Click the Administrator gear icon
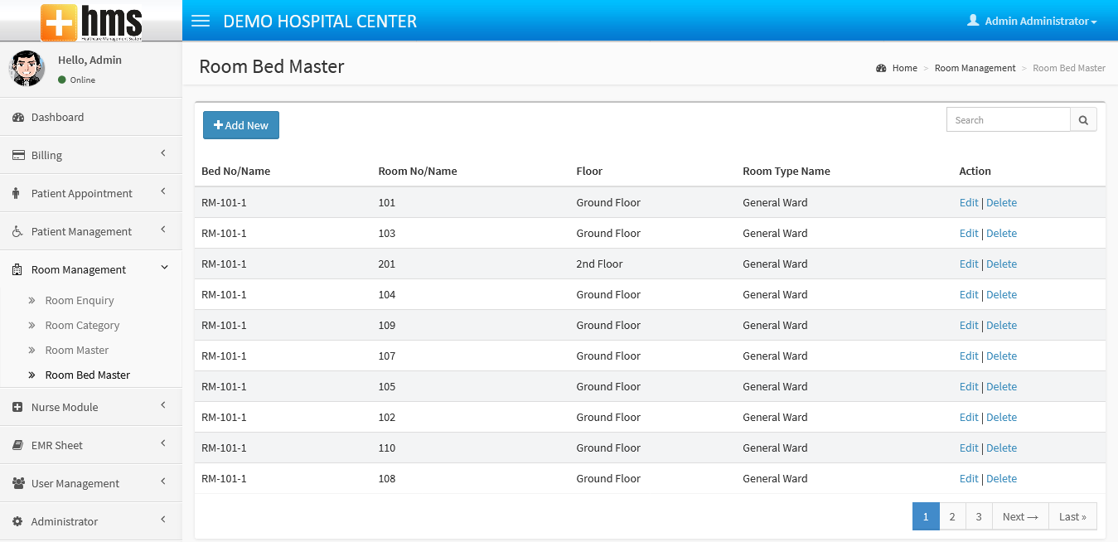Image resolution: width=1118 pixels, height=542 pixels. coord(18,522)
